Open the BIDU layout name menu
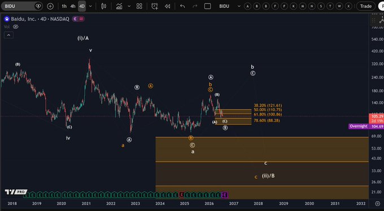 click(x=224, y=6)
